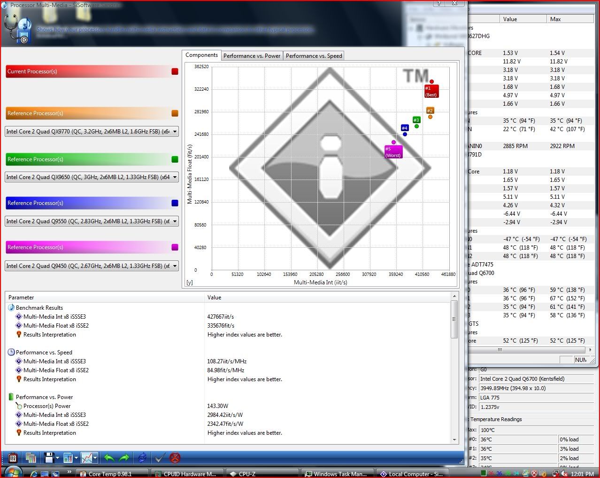Screen dimensions: 600x478
Task: Click the 335676fit/s value
Action: pos(221,326)
